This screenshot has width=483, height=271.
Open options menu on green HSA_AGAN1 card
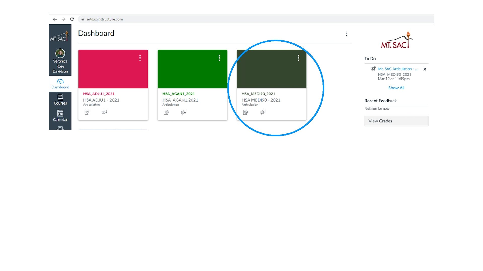click(219, 58)
